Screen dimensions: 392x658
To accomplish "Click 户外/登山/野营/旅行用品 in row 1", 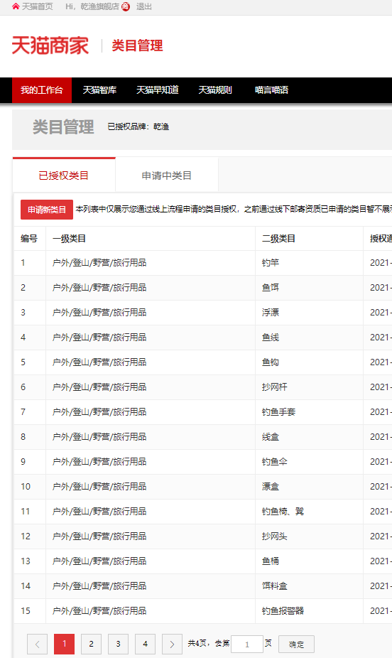I will click(x=99, y=263).
